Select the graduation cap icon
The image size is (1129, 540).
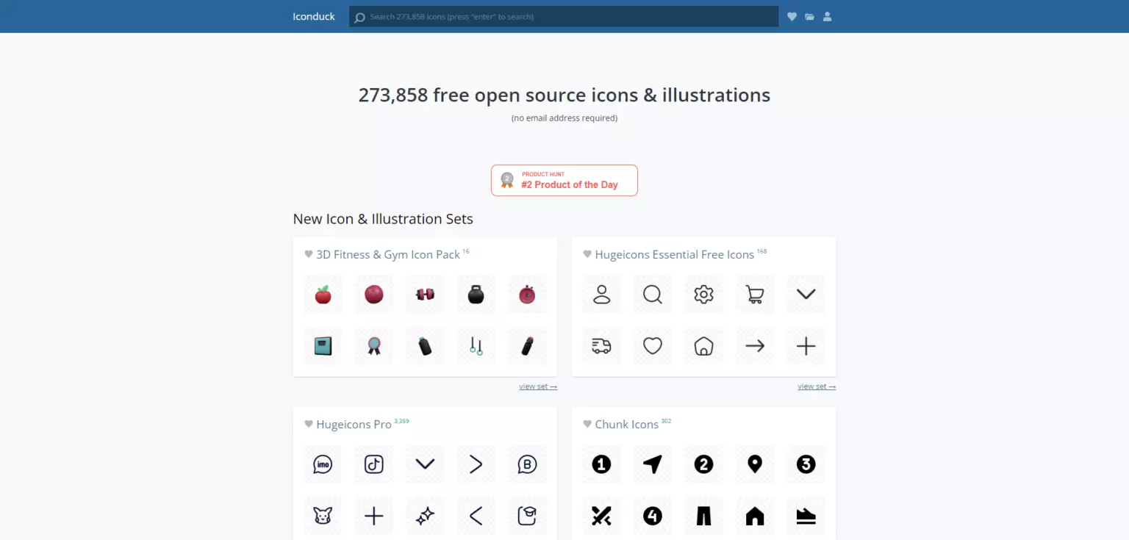coord(527,516)
